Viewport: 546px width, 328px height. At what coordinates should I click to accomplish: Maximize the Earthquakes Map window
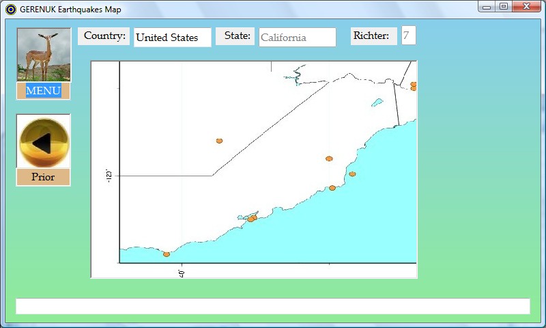504,7
